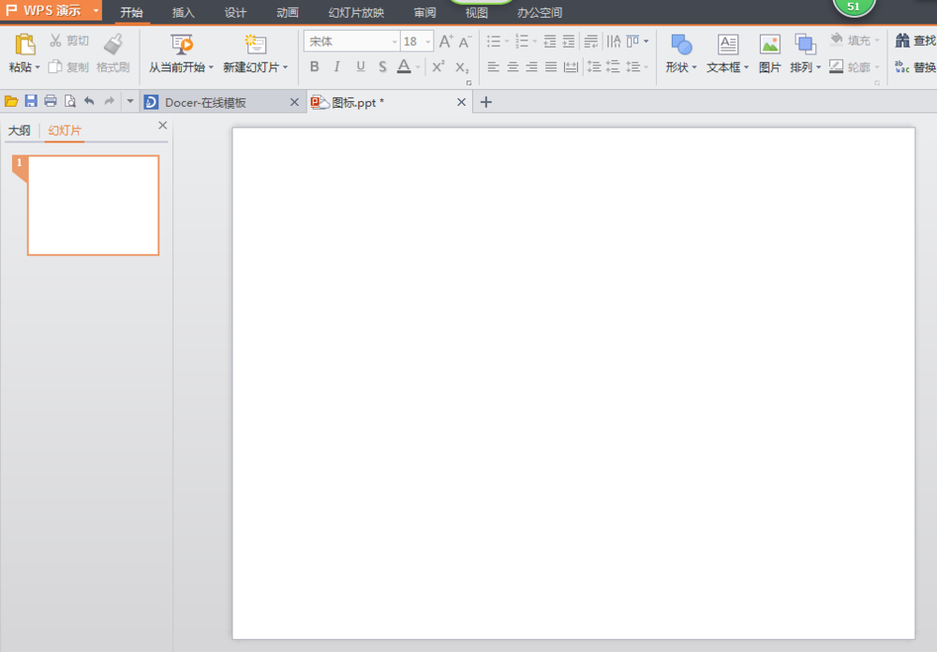Insert a picture

click(769, 52)
